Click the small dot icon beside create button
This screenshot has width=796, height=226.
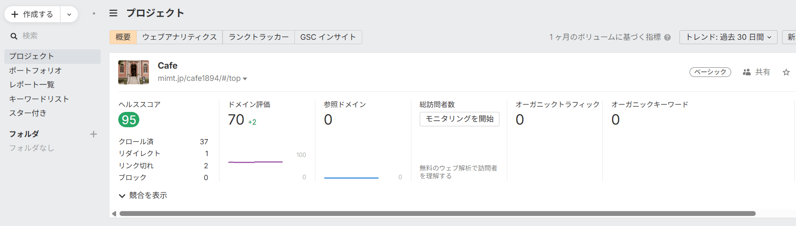[x=94, y=14]
